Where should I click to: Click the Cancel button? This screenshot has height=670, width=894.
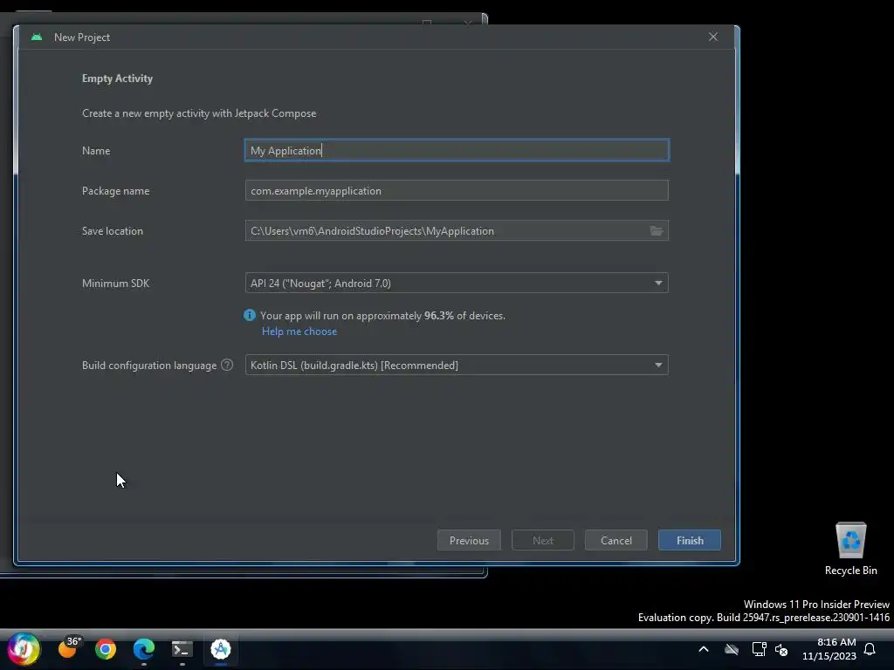pyautogui.click(x=615, y=540)
